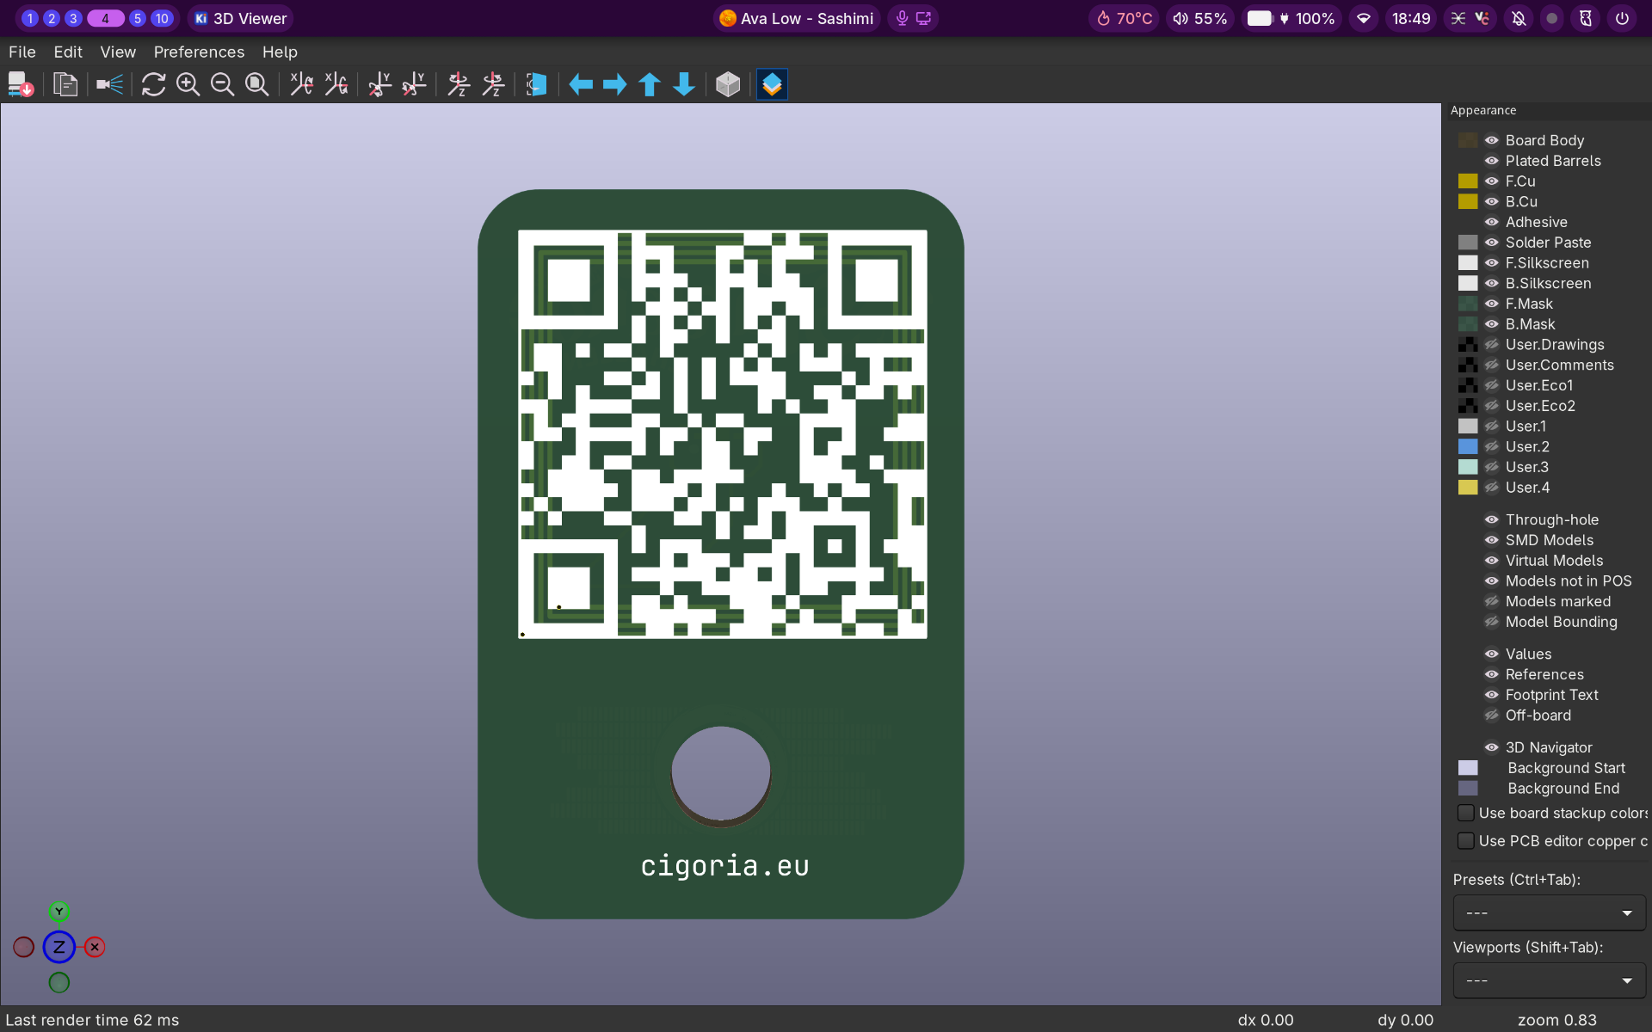The height and width of the screenshot is (1032, 1652).
Task: Open the Edit menu
Action: pos(68,52)
